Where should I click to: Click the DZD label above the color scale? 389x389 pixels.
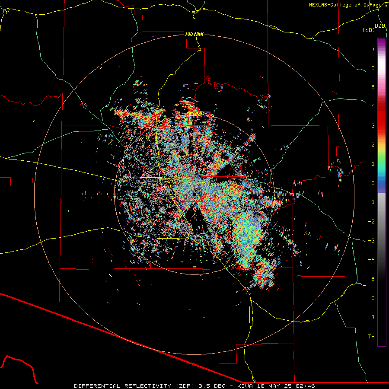pyautogui.click(x=380, y=26)
